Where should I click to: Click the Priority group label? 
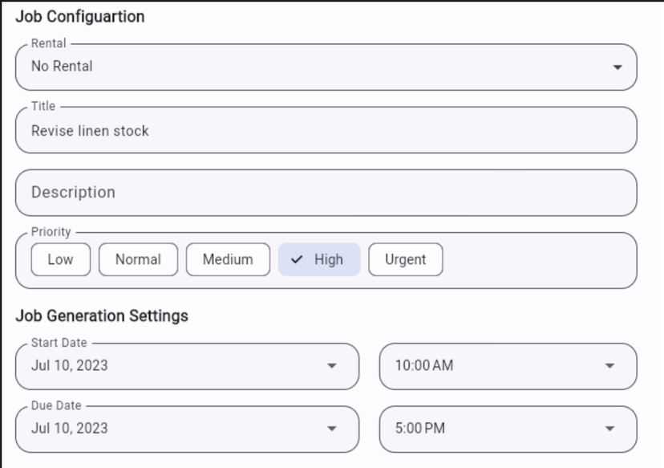pos(51,232)
